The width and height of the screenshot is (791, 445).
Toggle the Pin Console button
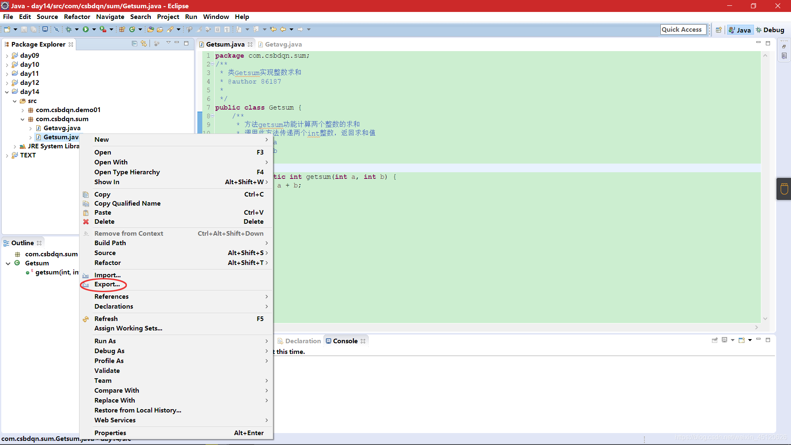(x=715, y=340)
